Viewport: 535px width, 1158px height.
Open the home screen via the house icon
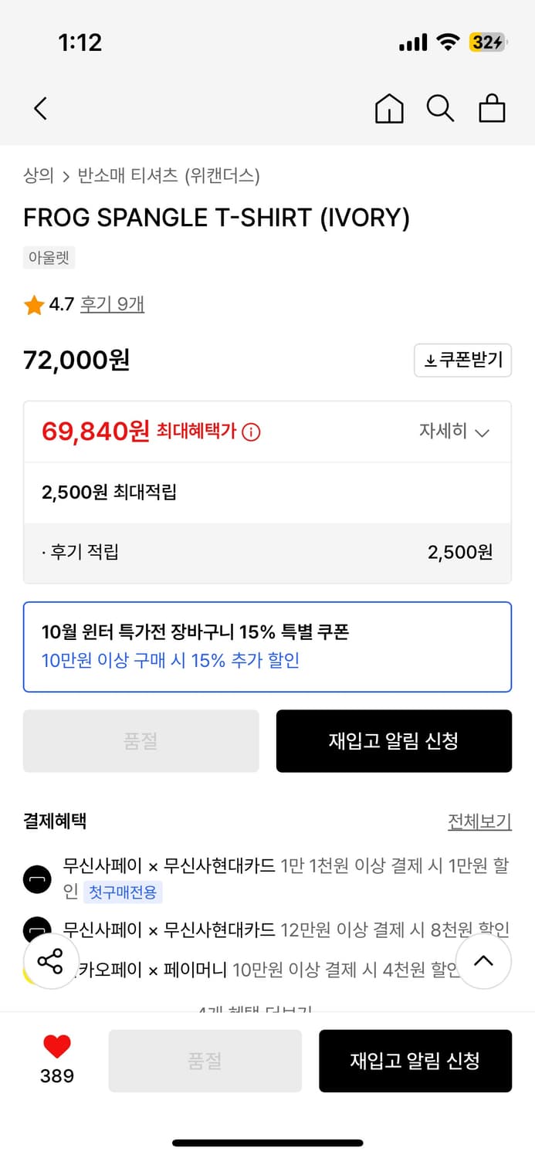pos(390,108)
